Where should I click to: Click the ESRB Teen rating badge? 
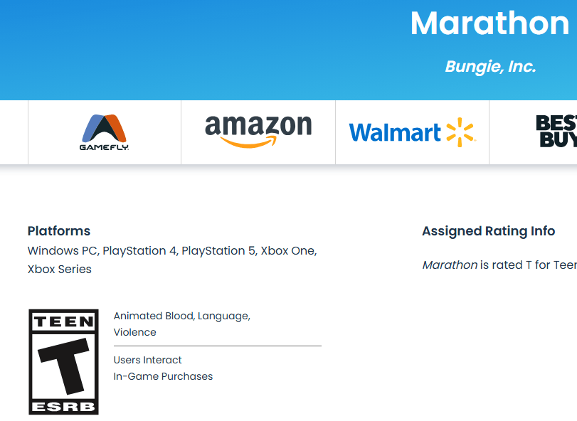pyautogui.click(x=63, y=363)
